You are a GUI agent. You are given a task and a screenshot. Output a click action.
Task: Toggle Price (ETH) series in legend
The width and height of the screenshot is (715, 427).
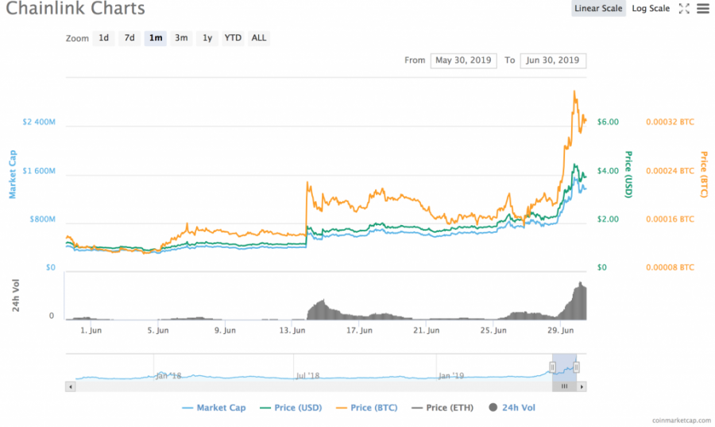tap(443, 408)
